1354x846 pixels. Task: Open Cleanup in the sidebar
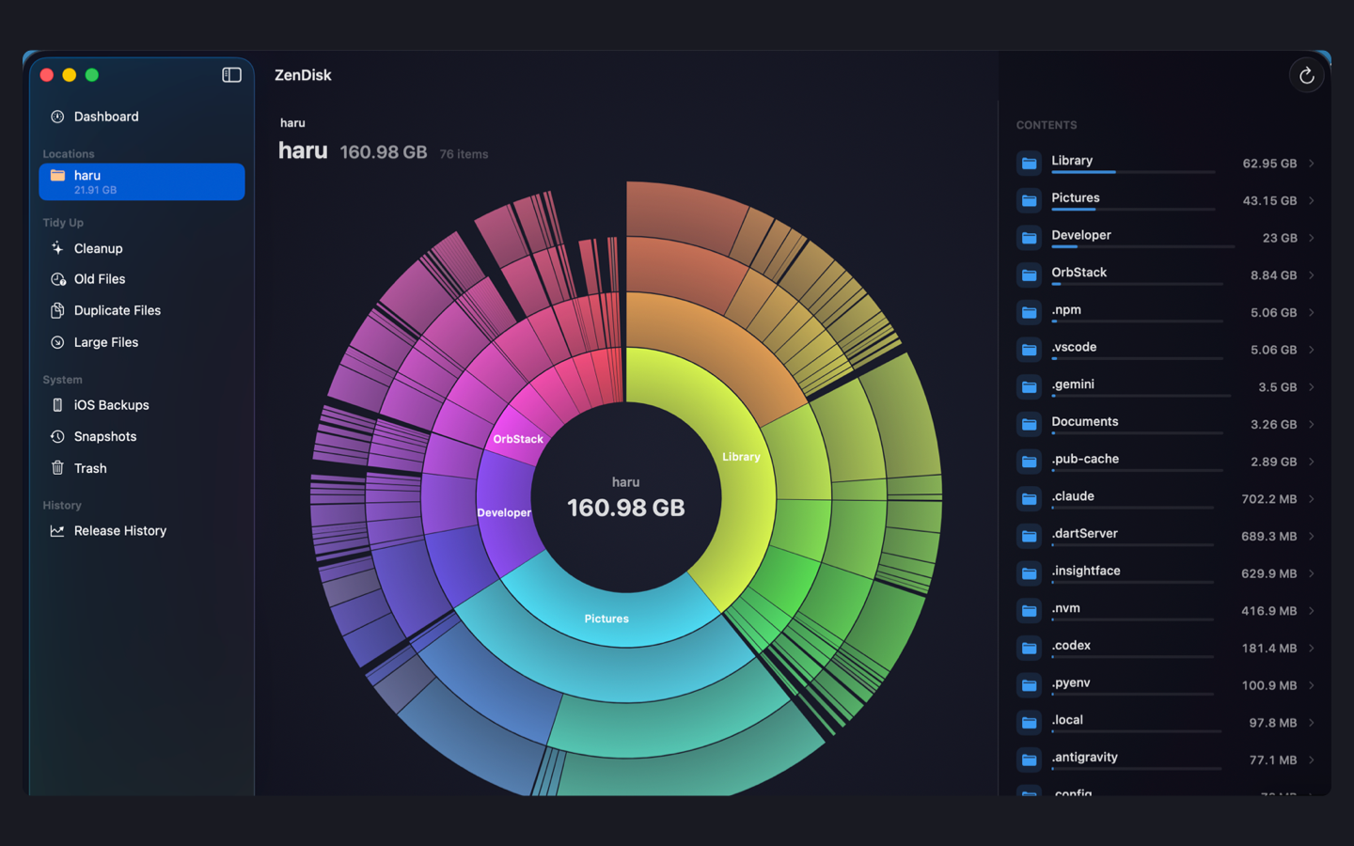[x=141, y=248]
